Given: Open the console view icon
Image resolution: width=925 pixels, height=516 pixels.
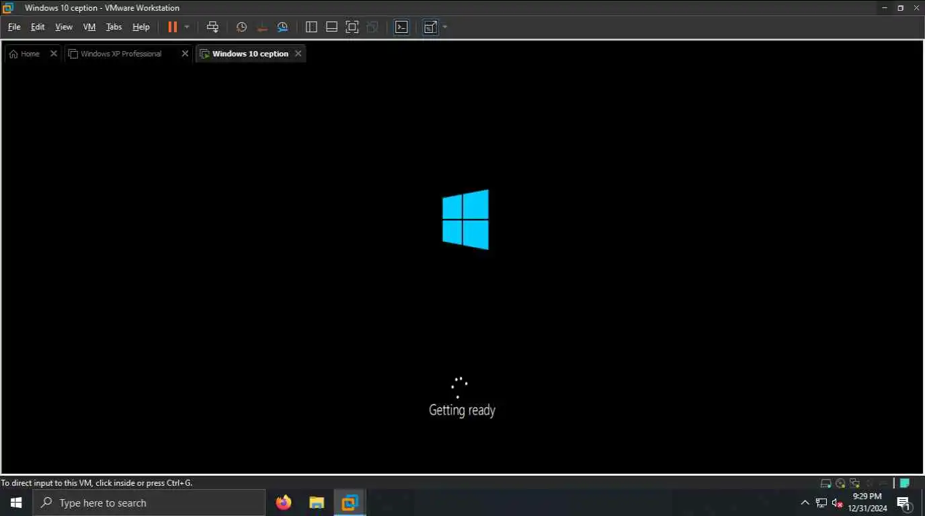Looking at the screenshot, I should click(401, 27).
